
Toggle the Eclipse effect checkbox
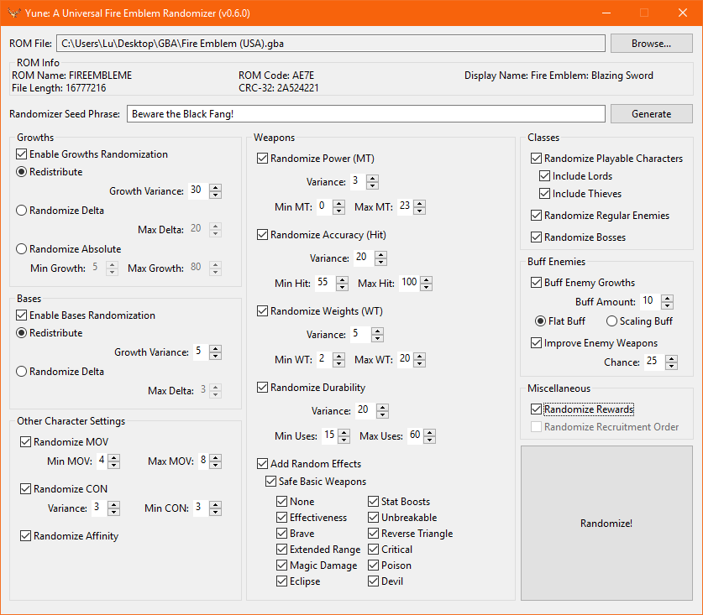point(281,581)
